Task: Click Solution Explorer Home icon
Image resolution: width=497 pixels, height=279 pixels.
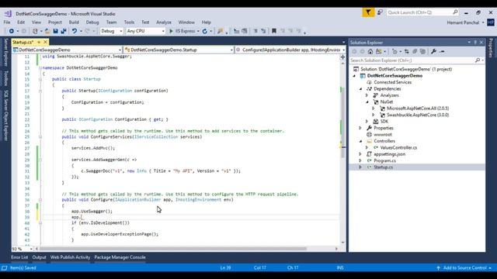Action: 370,51
